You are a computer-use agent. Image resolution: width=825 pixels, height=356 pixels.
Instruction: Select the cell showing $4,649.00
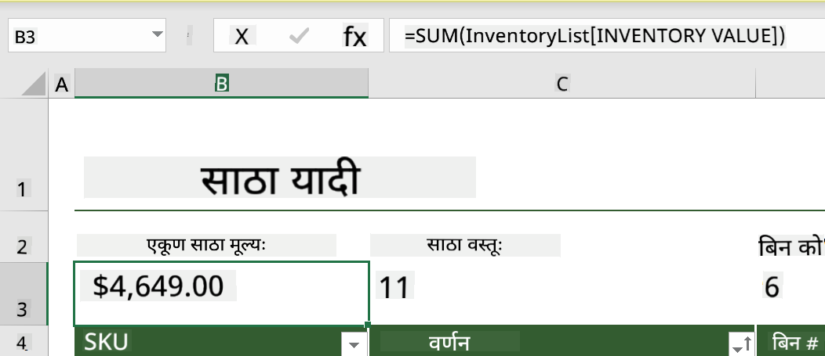pos(221,293)
